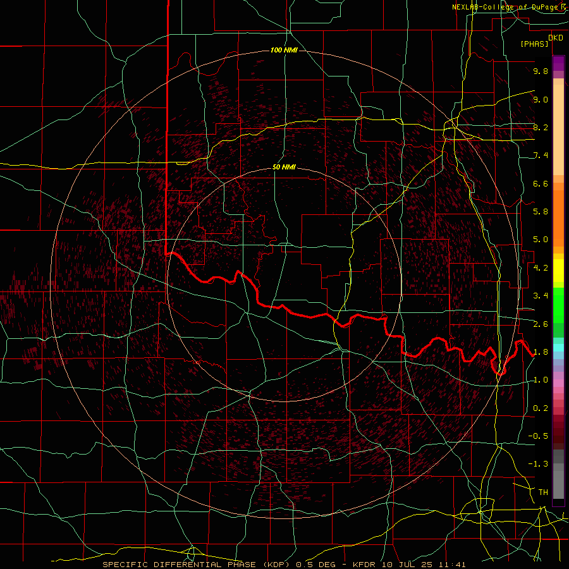
Task: Click the 5.0 scale value
Action: [x=541, y=240]
